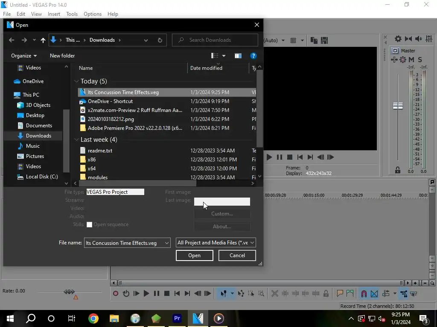This screenshot has height=327, width=437.
Task: Toggle the Master fader channel lock
Action: pos(398,170)
